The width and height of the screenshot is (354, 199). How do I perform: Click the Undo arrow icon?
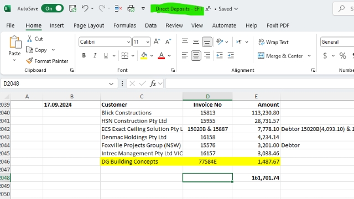[85, 9]
